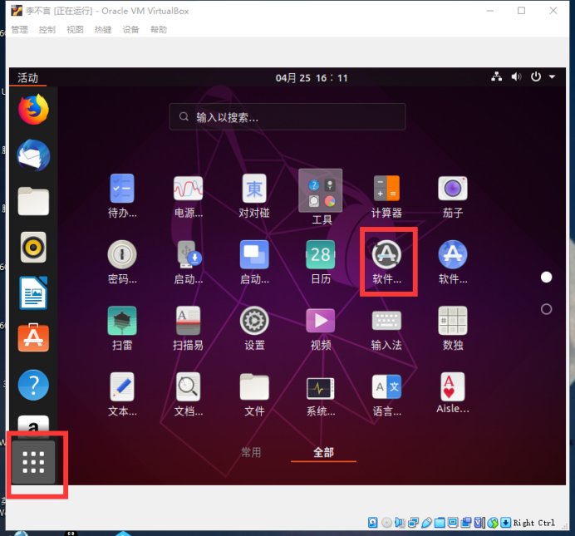Viewport: 575px width, 536px height.
Task: Open Help from the dock
Action: click(33, 385)
